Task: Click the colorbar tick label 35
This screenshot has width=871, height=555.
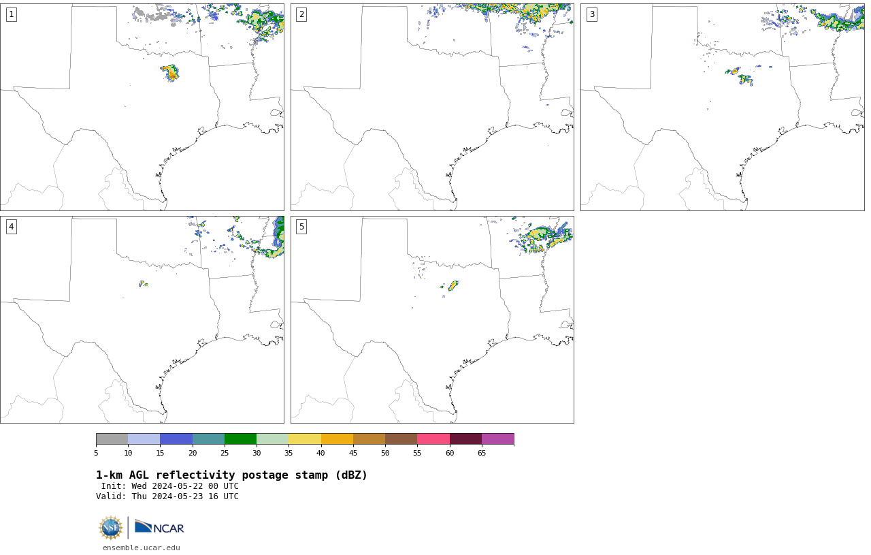Action: tap(289, 453)
